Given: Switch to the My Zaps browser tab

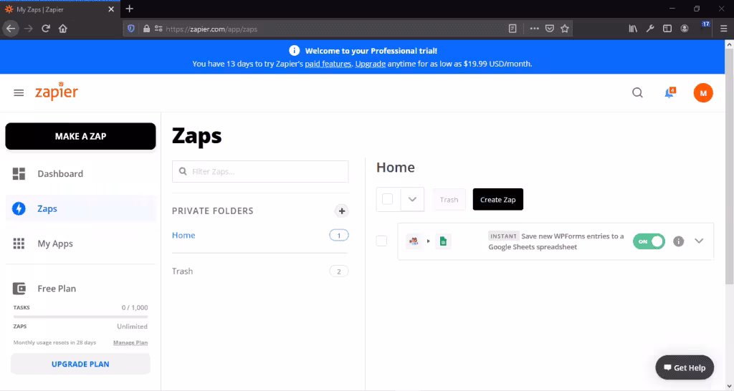Looking at the screenshot, I should (x=59, y=9).
